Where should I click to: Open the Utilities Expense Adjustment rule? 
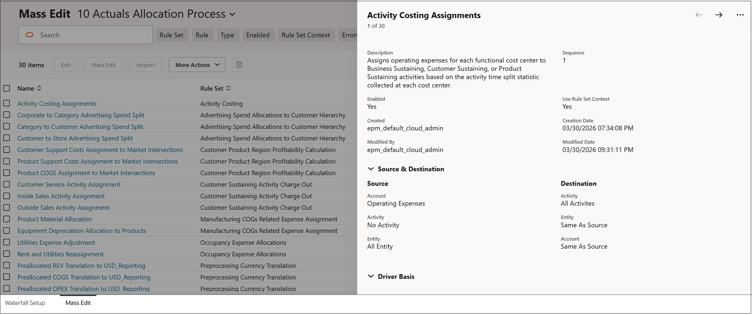coord(56,242)
